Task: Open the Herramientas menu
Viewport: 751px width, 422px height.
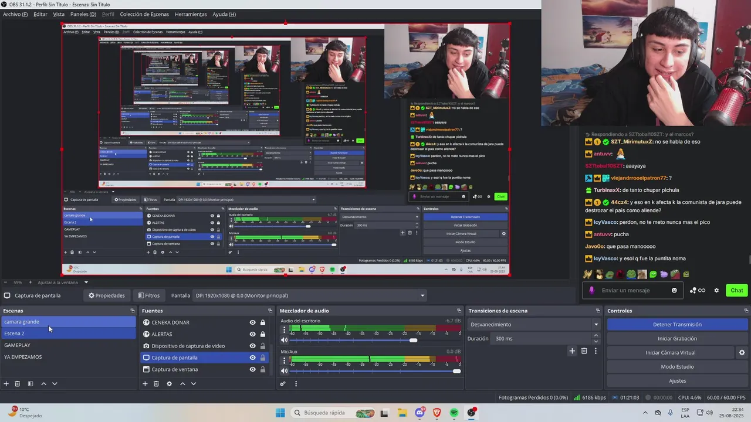Action: pyautogui.click(x=191, y=14)
